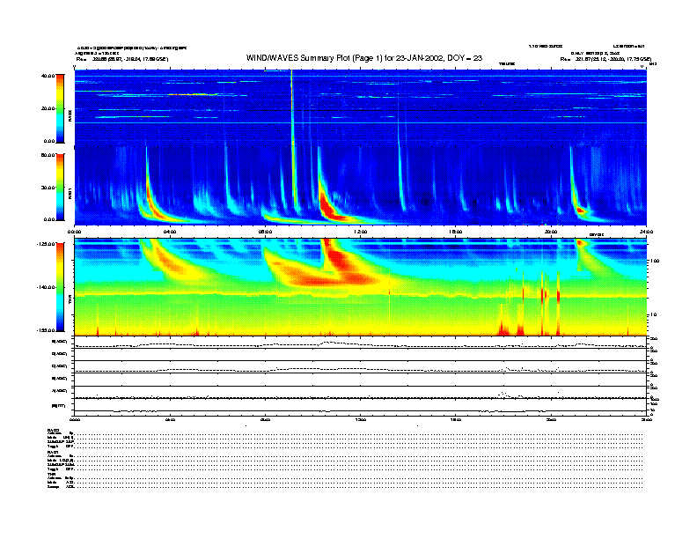The height and width of the screenshot is (539, 697).
Task: Click 04:00 label under RAD1 spectrogram
Action: point(170,232)
